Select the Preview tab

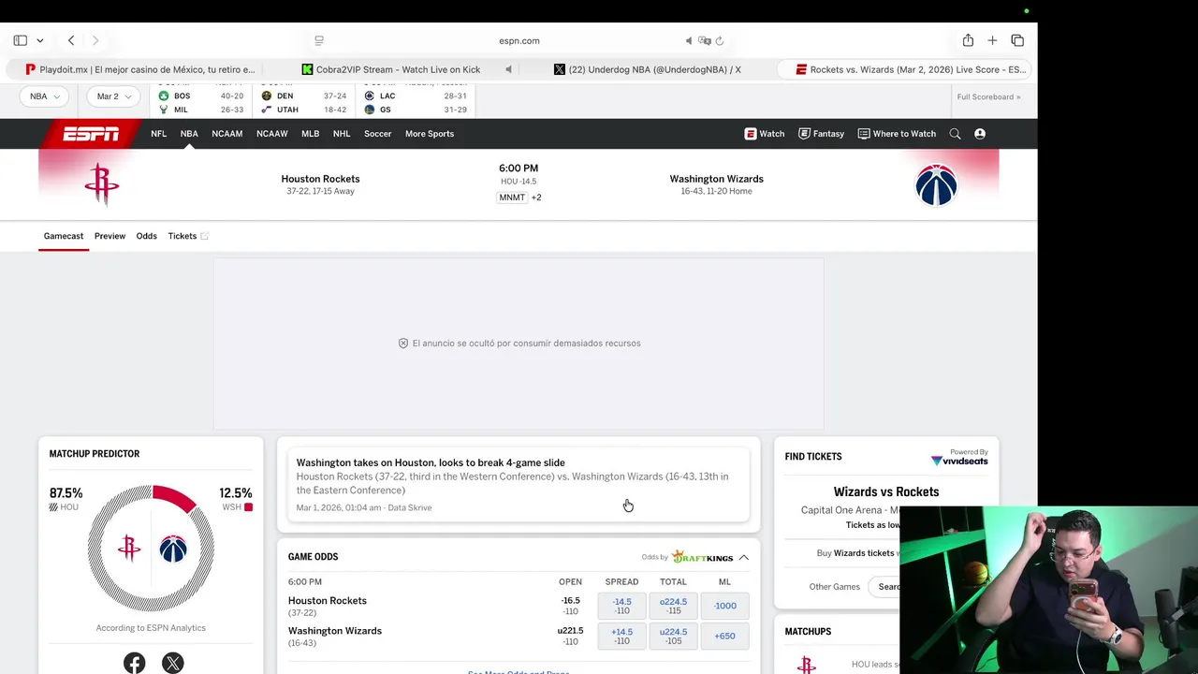(x=110, y=236)
